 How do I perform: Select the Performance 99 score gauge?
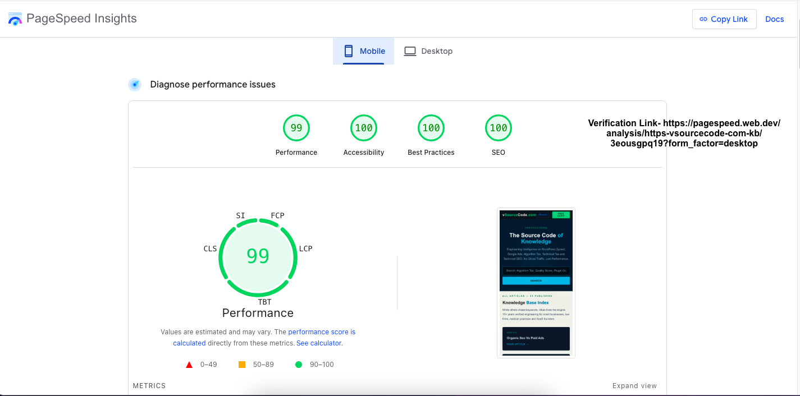(x=296, y=128)
